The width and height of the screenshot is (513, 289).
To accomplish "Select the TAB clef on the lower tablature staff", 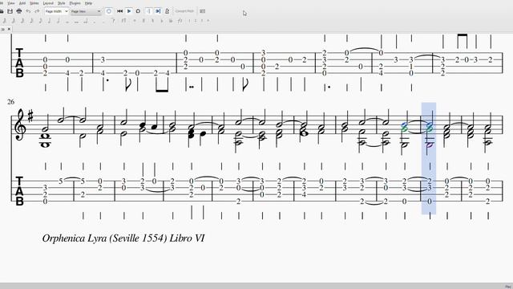I will click(19, 191).
